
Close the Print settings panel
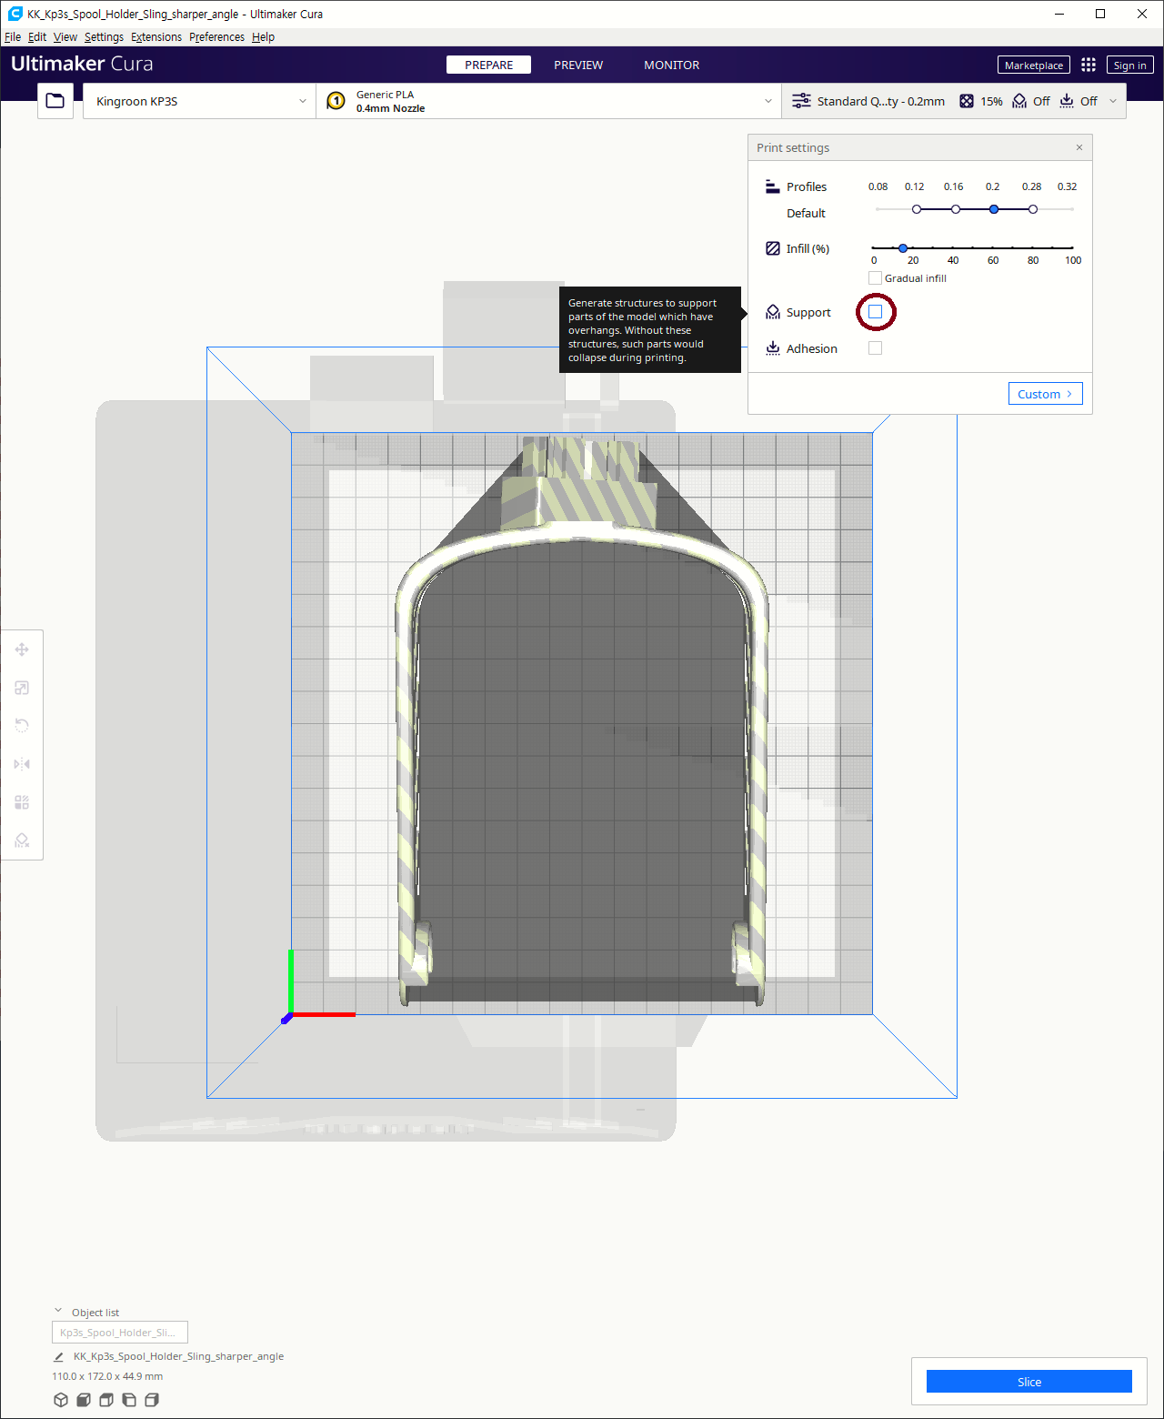click(x=1079, y=147)
